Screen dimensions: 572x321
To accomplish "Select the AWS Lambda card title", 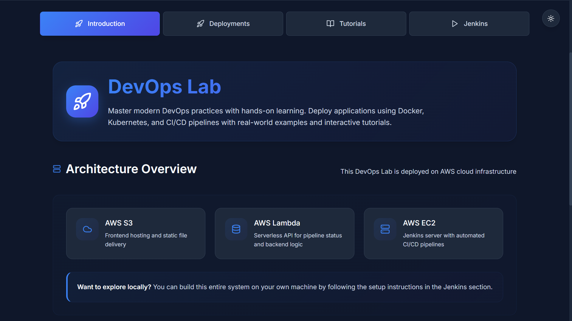I will [x=277, y=223].
